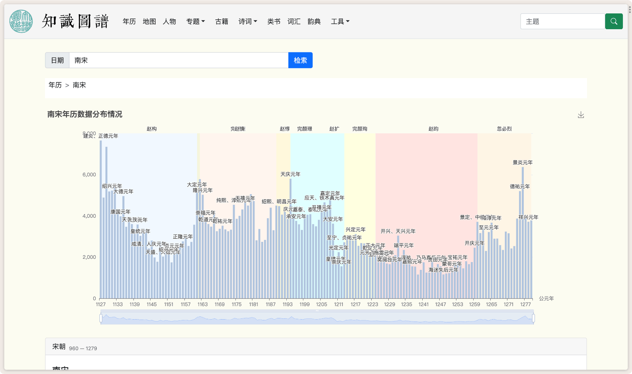Focus the 主题 search input field
The width and height of the screenshot is (632, 374).
[x=562, y=21]
